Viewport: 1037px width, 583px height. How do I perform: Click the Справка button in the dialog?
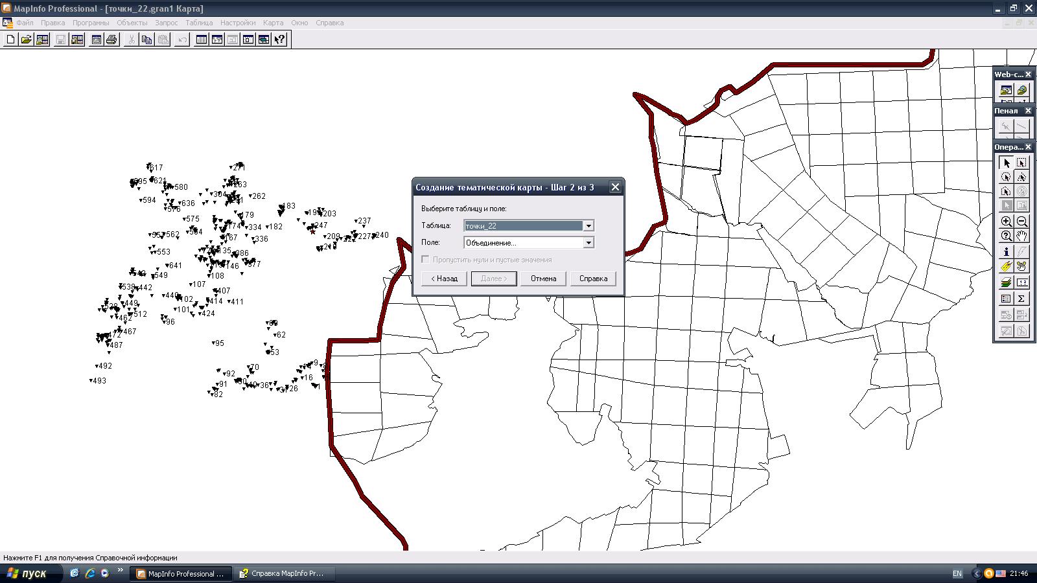593,279
